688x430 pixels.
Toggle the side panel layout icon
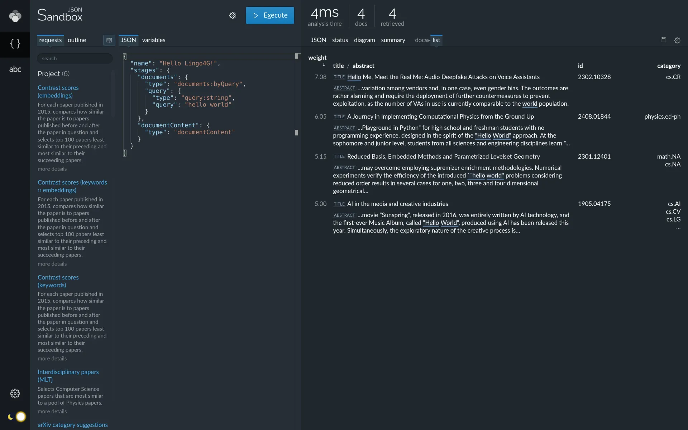[109, 40]
